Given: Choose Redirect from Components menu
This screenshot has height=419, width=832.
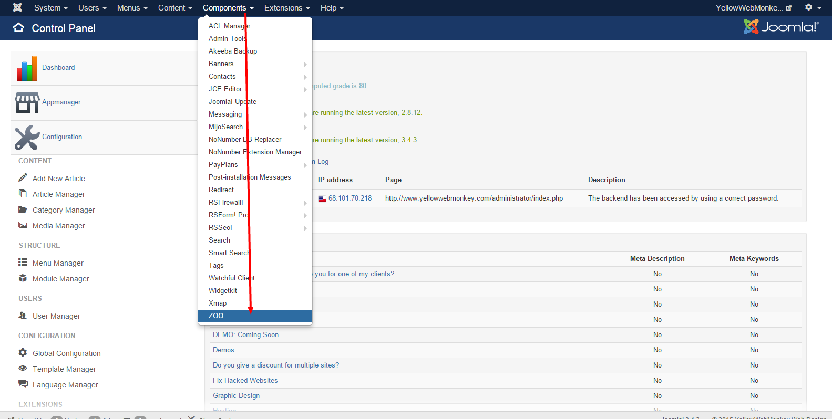Looking at the screenshot, I should point(255,190).
